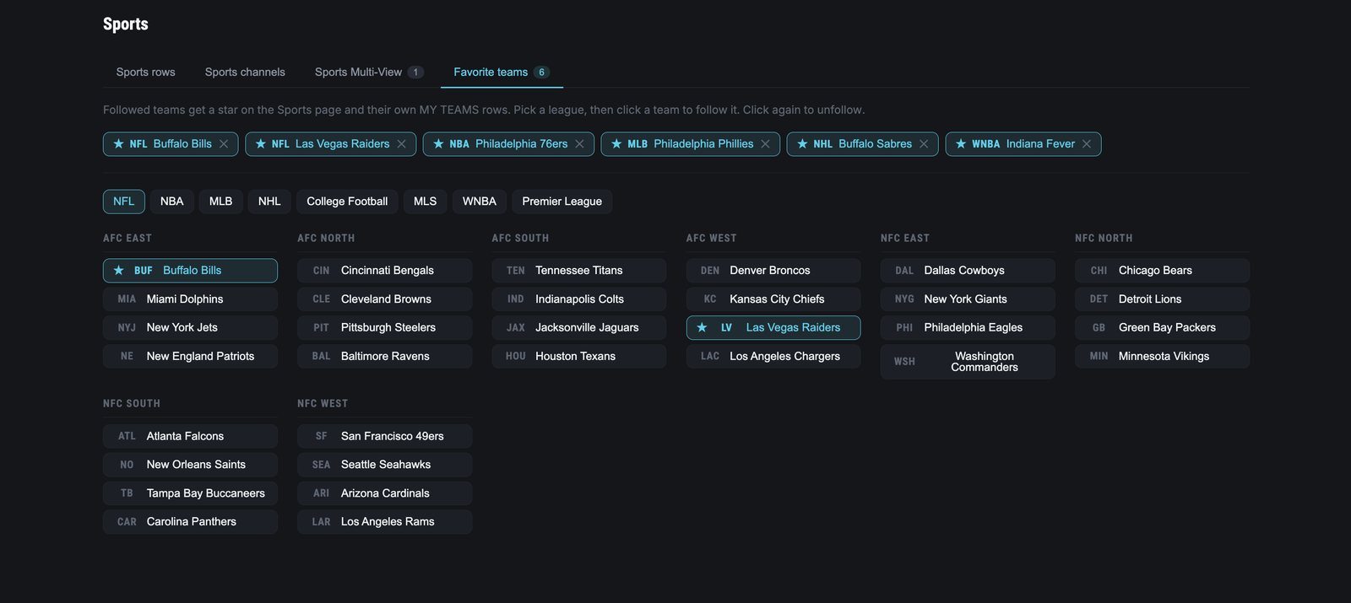Follow the Cincinnati Bengals
Screen dimensions: 1351x603
pos(384,271)
